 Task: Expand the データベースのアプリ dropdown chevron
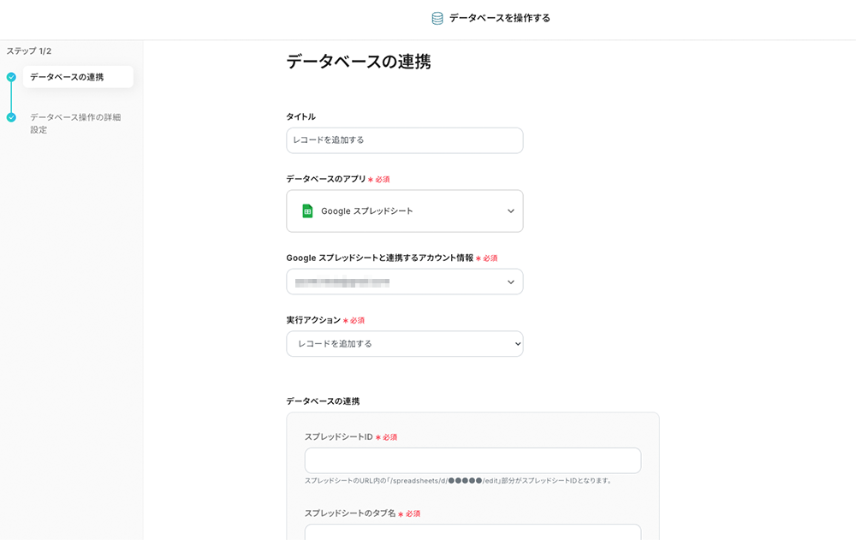click(511, 211)
